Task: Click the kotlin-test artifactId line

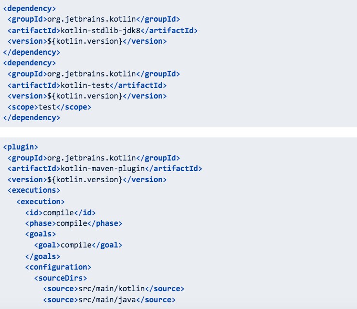Action: pos(87,86)
